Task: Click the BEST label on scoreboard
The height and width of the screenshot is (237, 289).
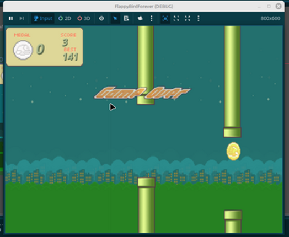Action: (70, 50)
